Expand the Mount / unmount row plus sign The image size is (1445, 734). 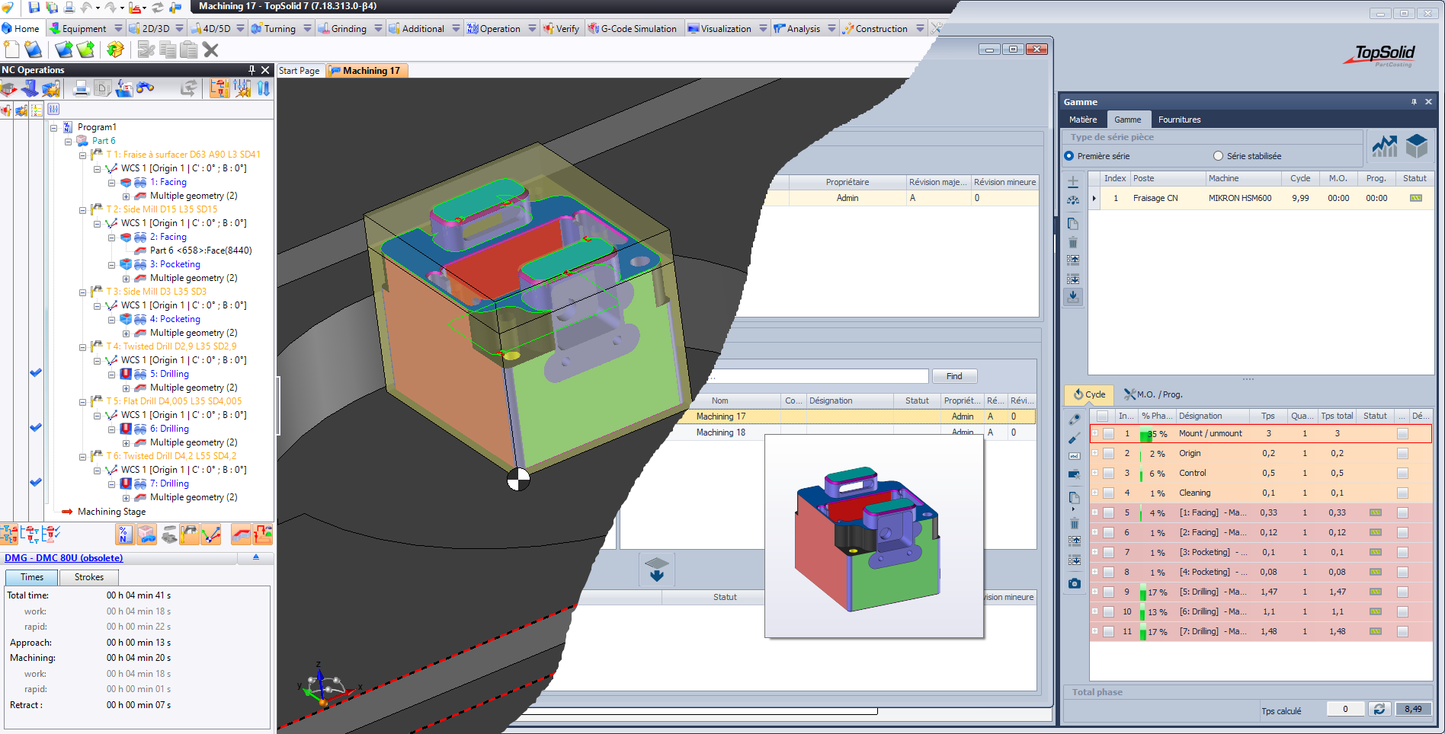click(1095, 433)
